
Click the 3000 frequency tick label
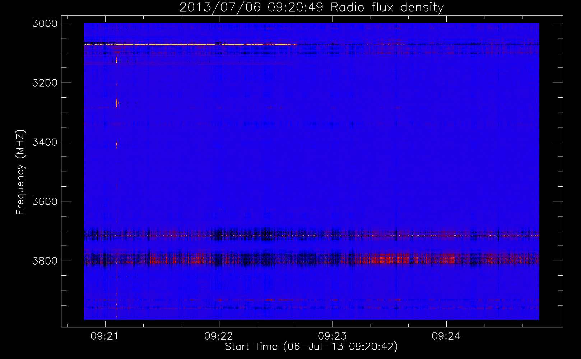(x=45, y=23)
